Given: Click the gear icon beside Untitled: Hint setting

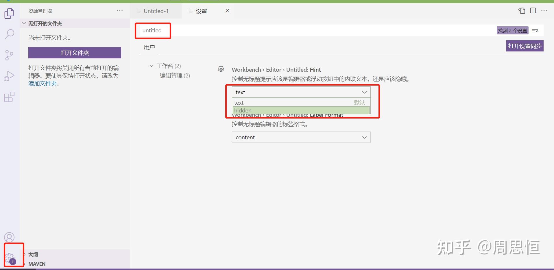Looking at the screenshot, I should pyautogui.click(x=221, y=69).
